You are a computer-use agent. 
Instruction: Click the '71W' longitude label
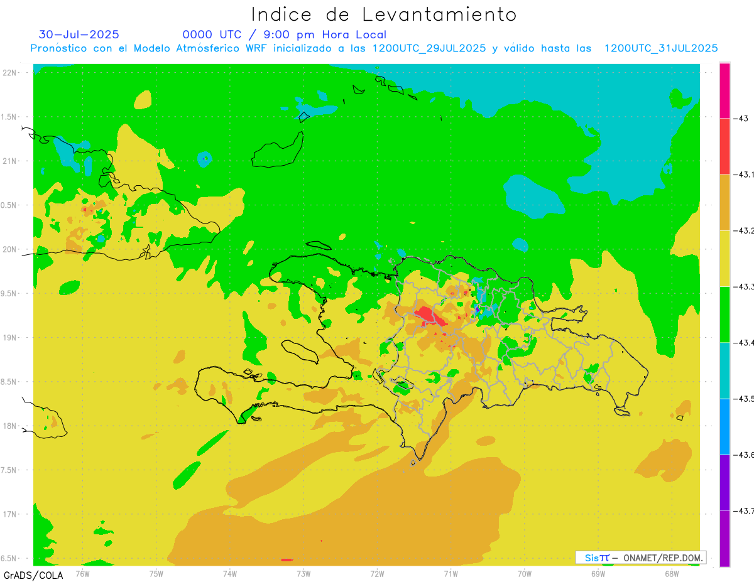click(x=451, y=573)
